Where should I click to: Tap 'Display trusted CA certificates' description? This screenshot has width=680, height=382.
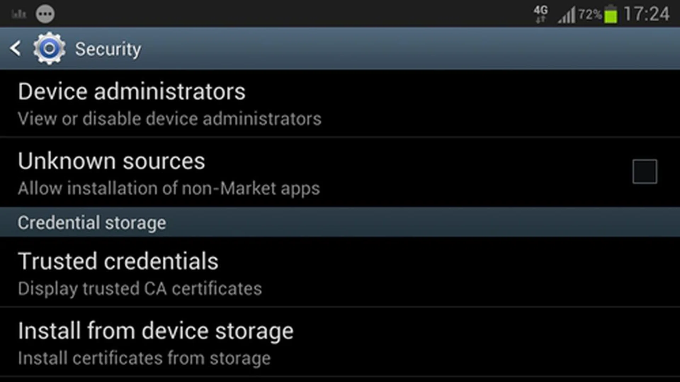pyautogui.click(x=140, y=289)
